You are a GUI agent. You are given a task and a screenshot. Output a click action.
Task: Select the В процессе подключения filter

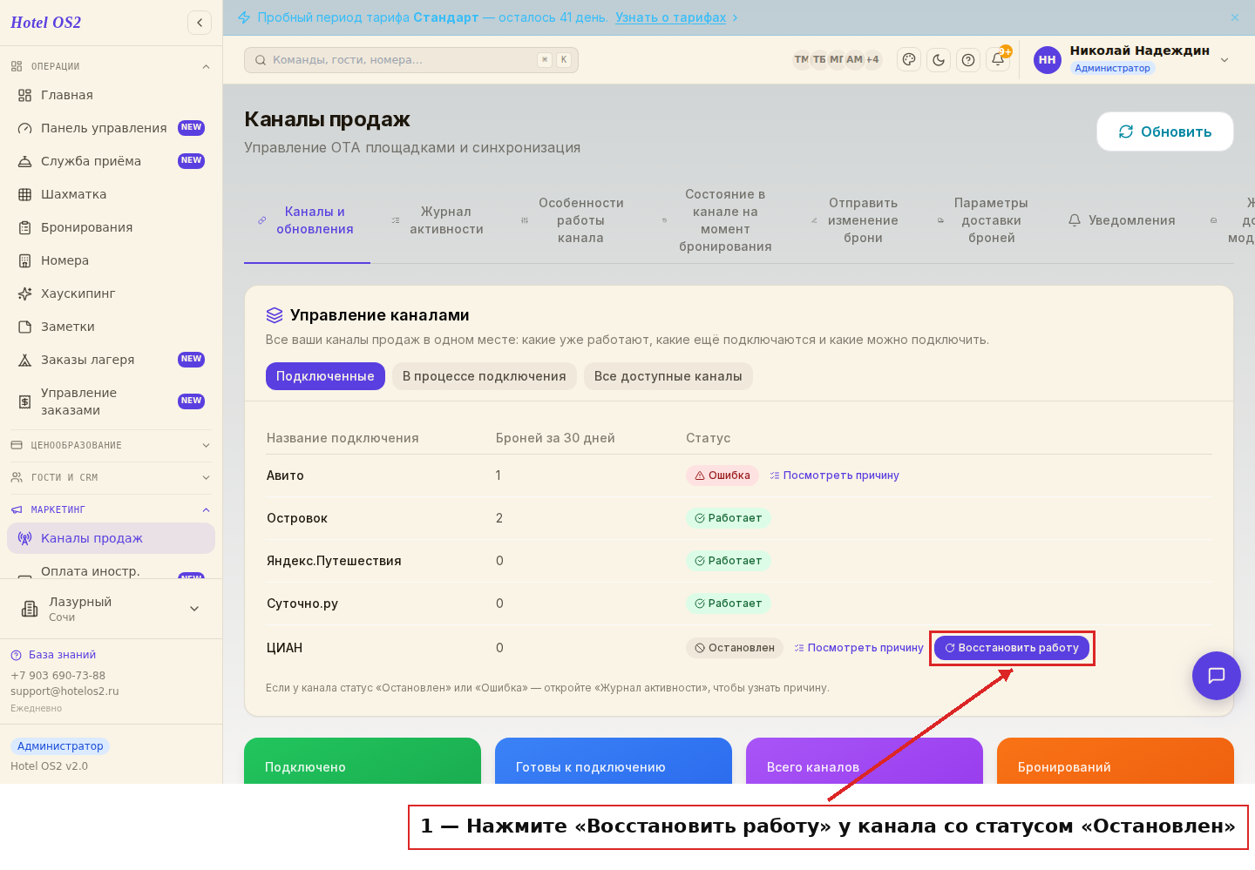(484, 376)
